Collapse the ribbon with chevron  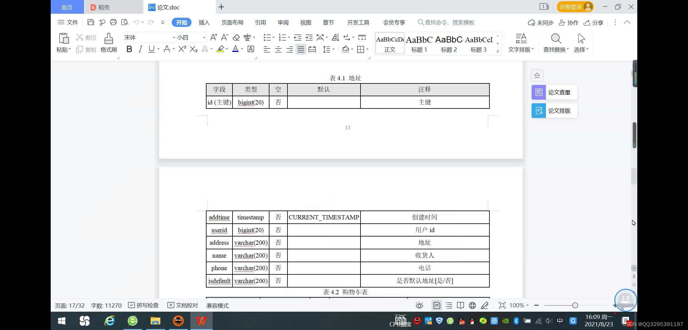pyautogui.click(x=627, y=22)
